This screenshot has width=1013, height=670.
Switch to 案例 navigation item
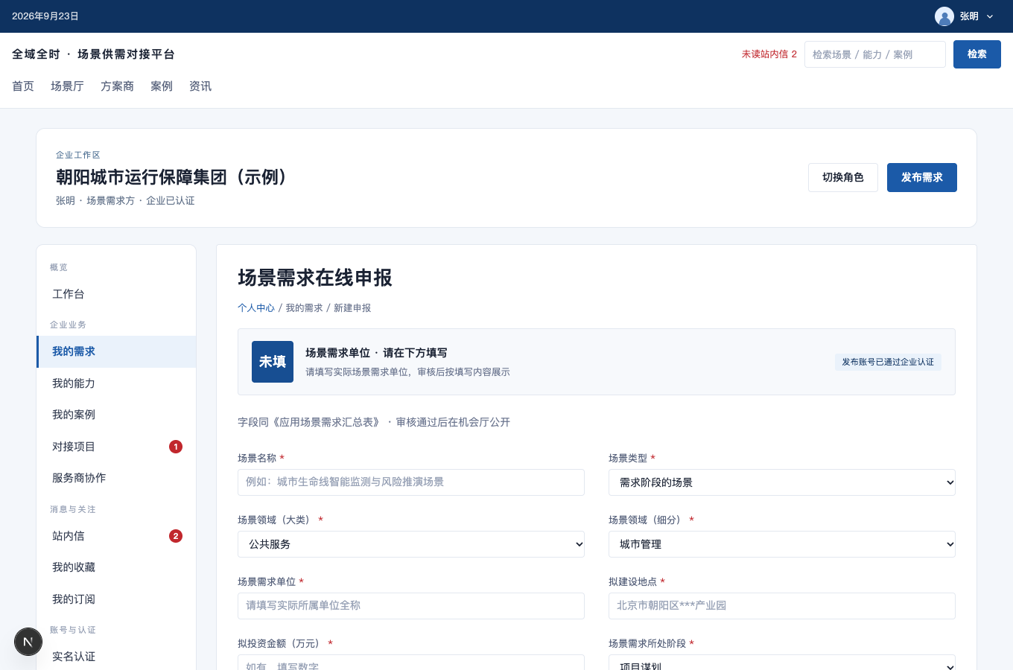pyautogui.click(x=162, y=86)
